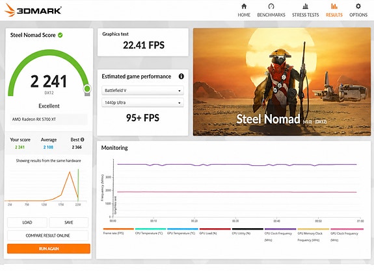Toggle GPU Memory Clock Frequency legend swatch
Image resolution: width=374 pixels, height=271 pixels.
pyautogui.click(x=313, y=229)
